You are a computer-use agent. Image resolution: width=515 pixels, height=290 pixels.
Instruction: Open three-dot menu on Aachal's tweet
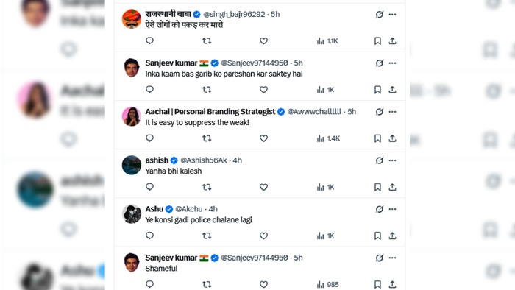click(392, 112)
